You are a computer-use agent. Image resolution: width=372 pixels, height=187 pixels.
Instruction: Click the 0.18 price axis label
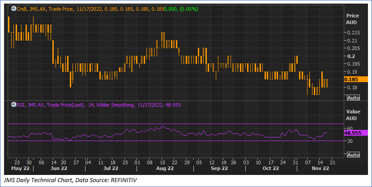[351, 87]
